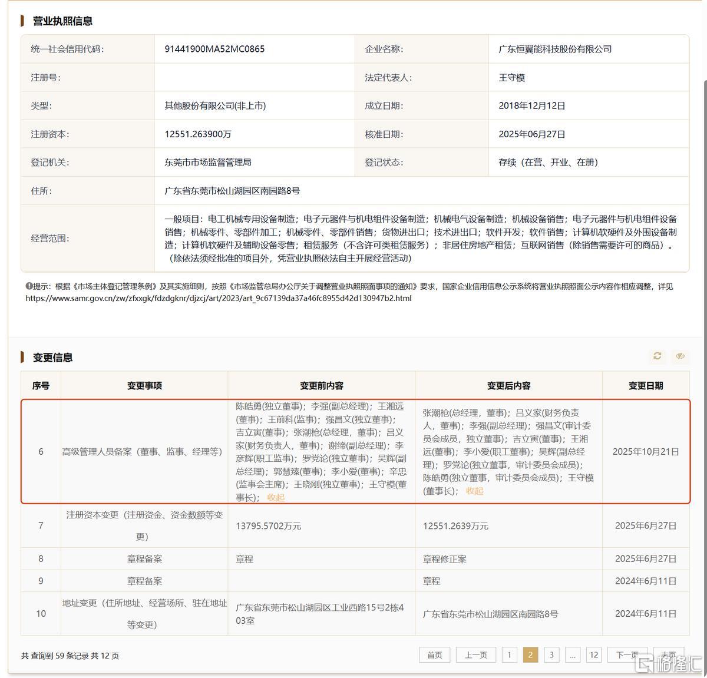Select approval date 2025年06月27日
Screen dimensions: 707x678
click(x=531, y=134)
